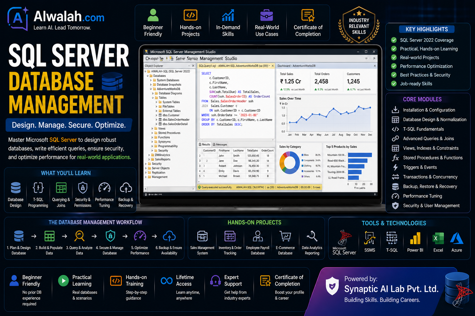Viewport: 475px width, 316px height.
Task: Click the Excel icon
Action: 438,238
